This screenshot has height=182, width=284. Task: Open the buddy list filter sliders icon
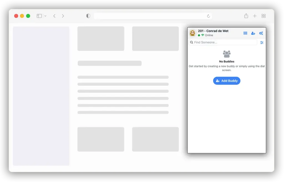(x=262, y=43)
